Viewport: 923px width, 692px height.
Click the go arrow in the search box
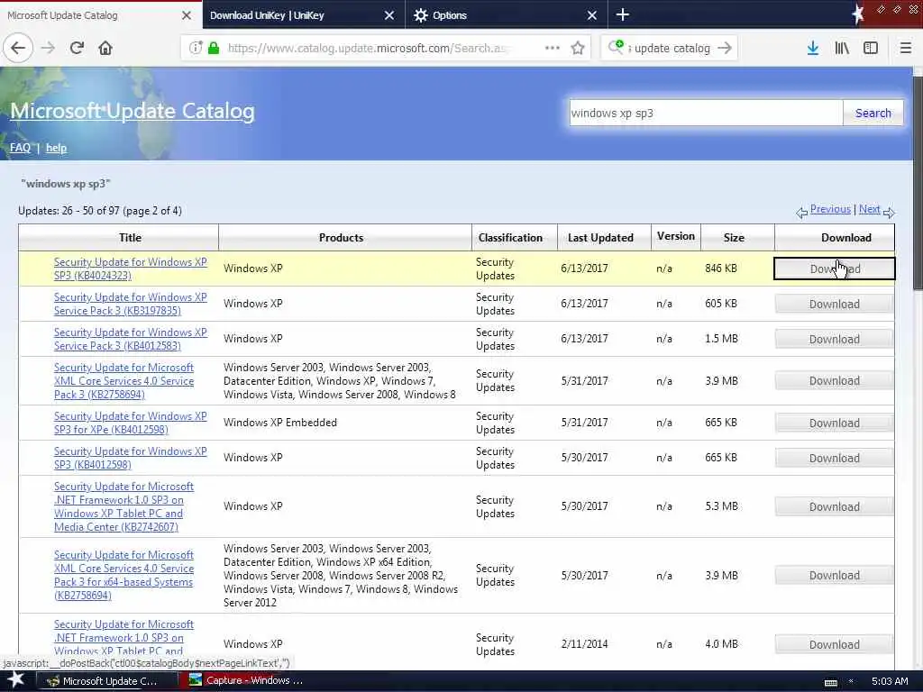725,48
